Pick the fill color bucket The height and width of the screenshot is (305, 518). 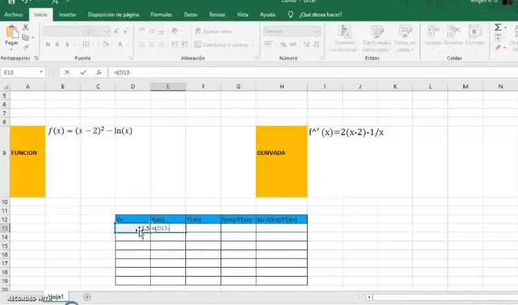tap(105, 44)
